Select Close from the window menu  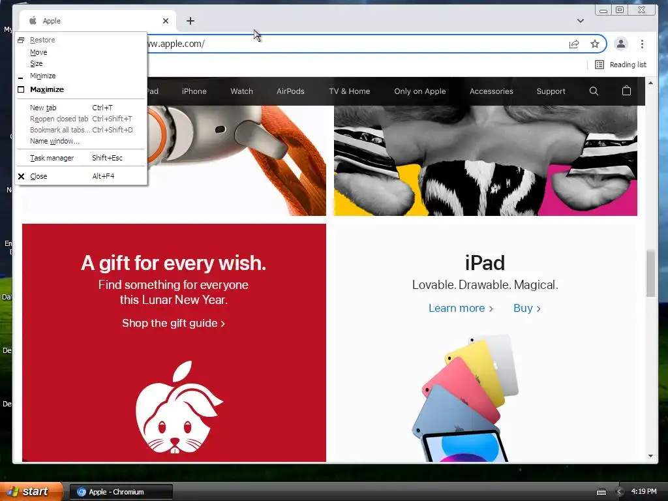[81, 176]
